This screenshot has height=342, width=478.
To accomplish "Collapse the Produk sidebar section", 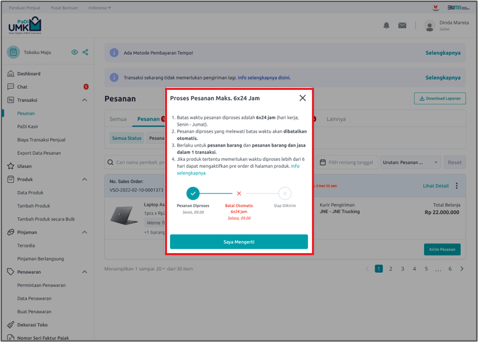I will (x=84, y=179).
